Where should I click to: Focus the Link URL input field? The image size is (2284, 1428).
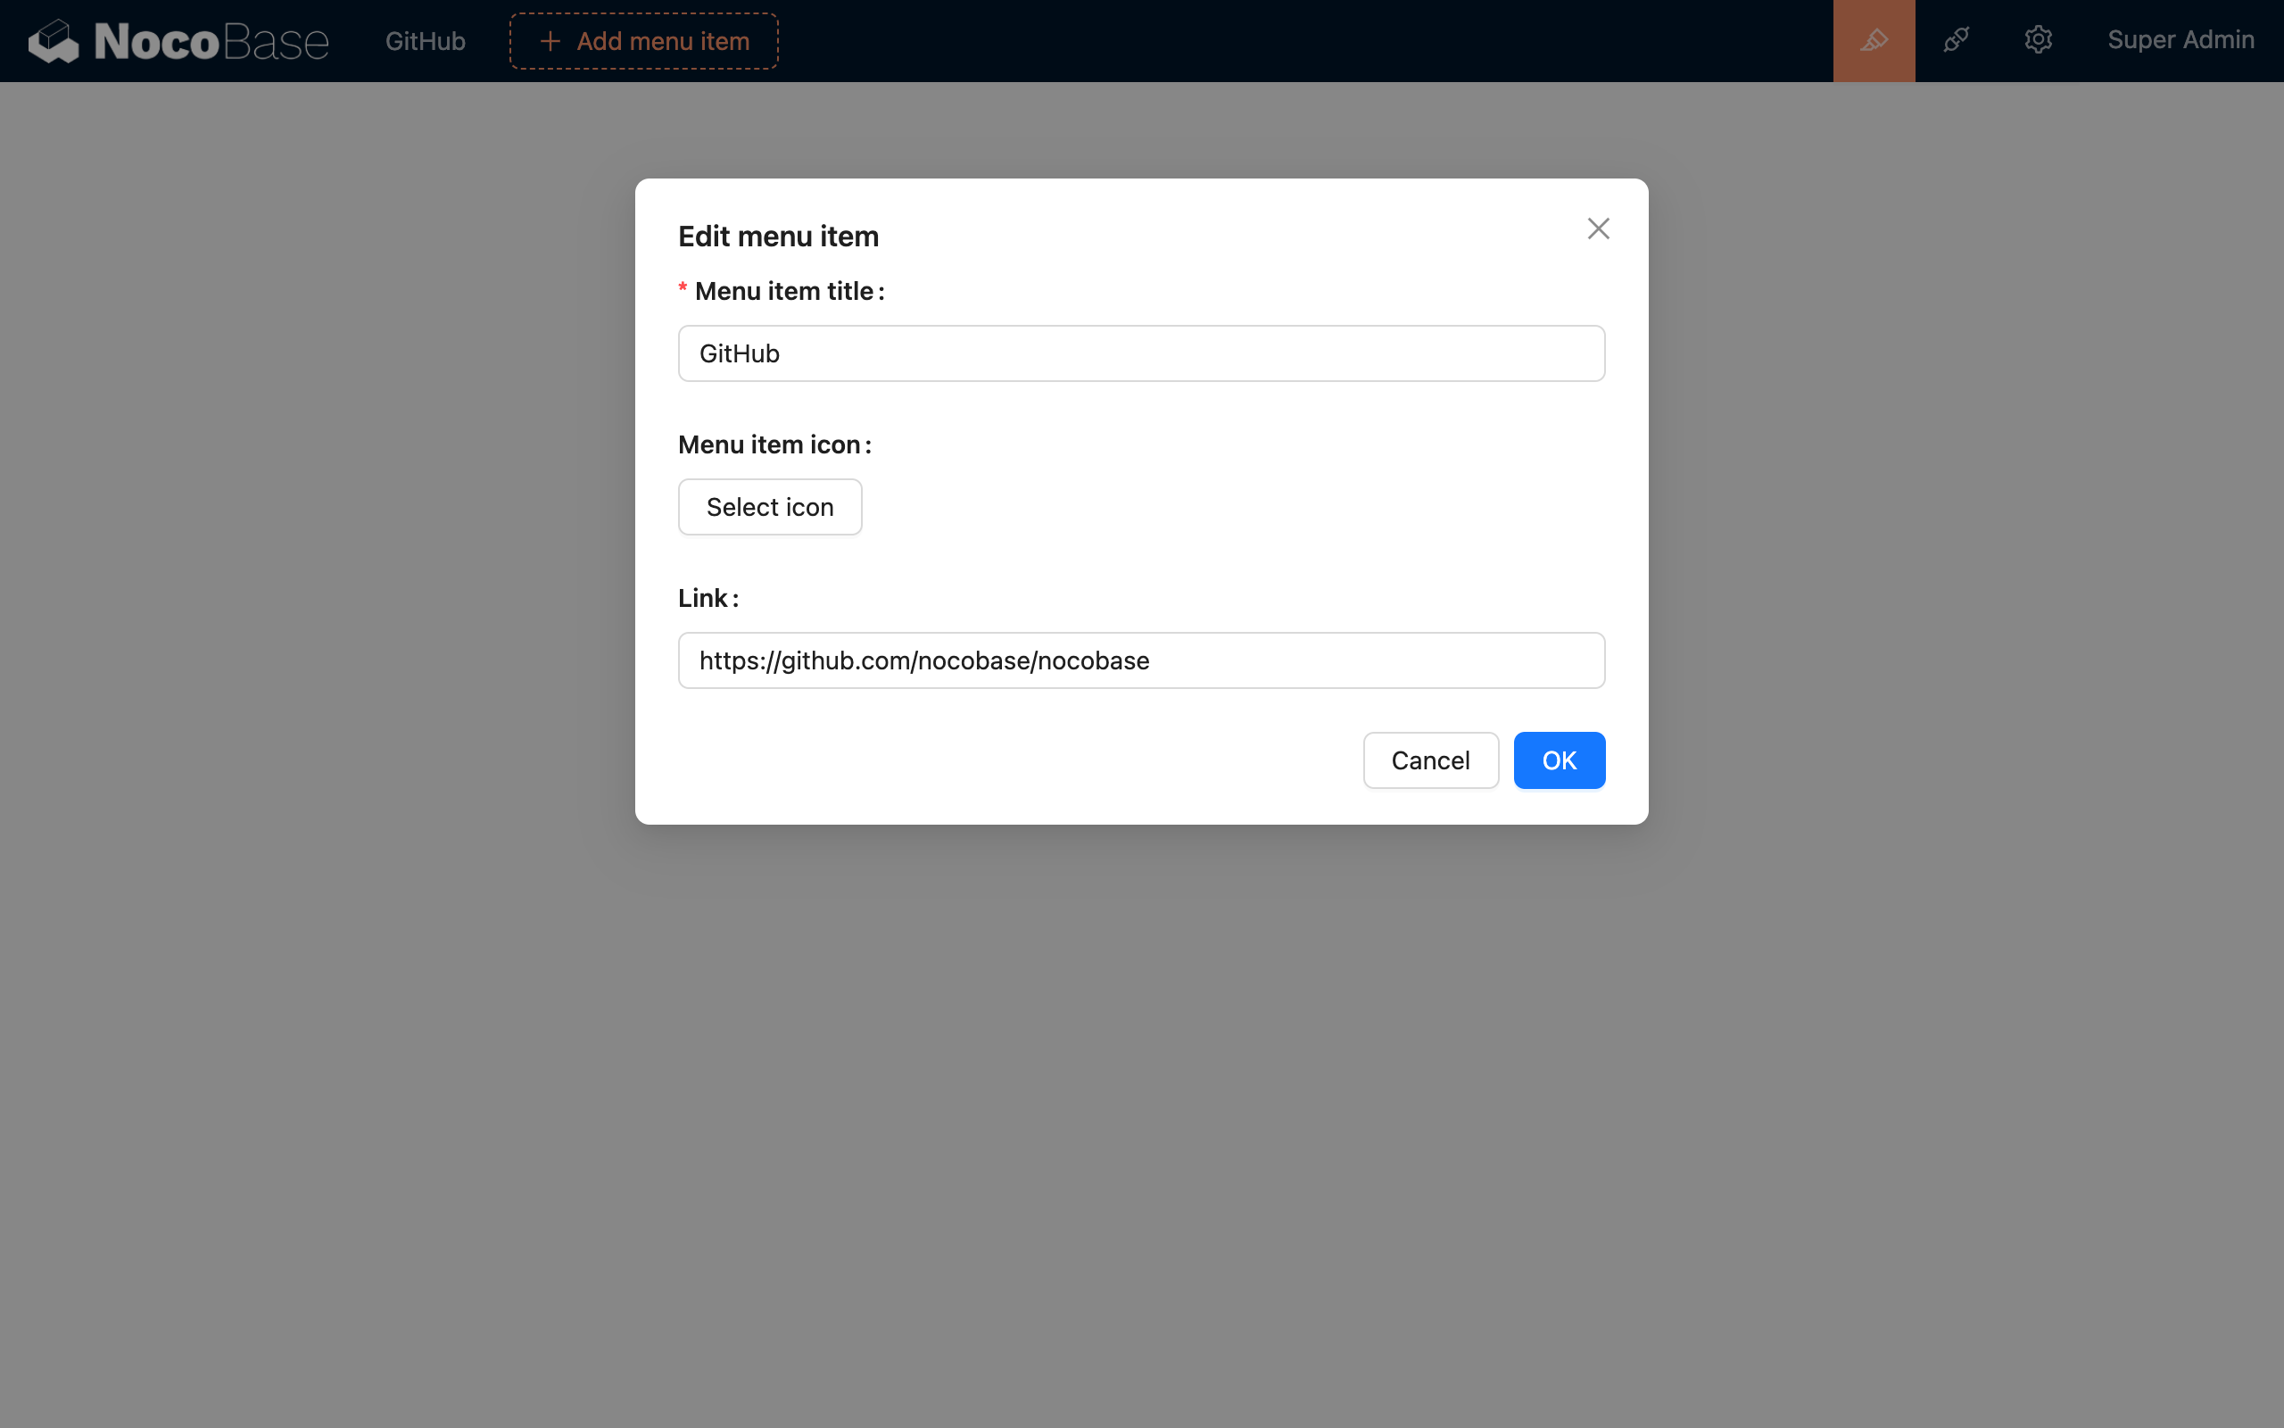[1141, 660]
